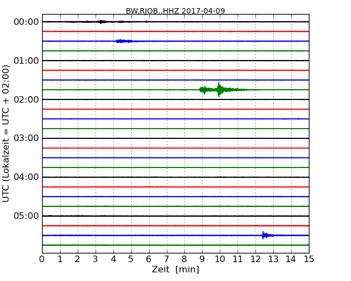Screen dimensions: 351x281
Task: Click the 04:00 time label
Action: (26, 177)
